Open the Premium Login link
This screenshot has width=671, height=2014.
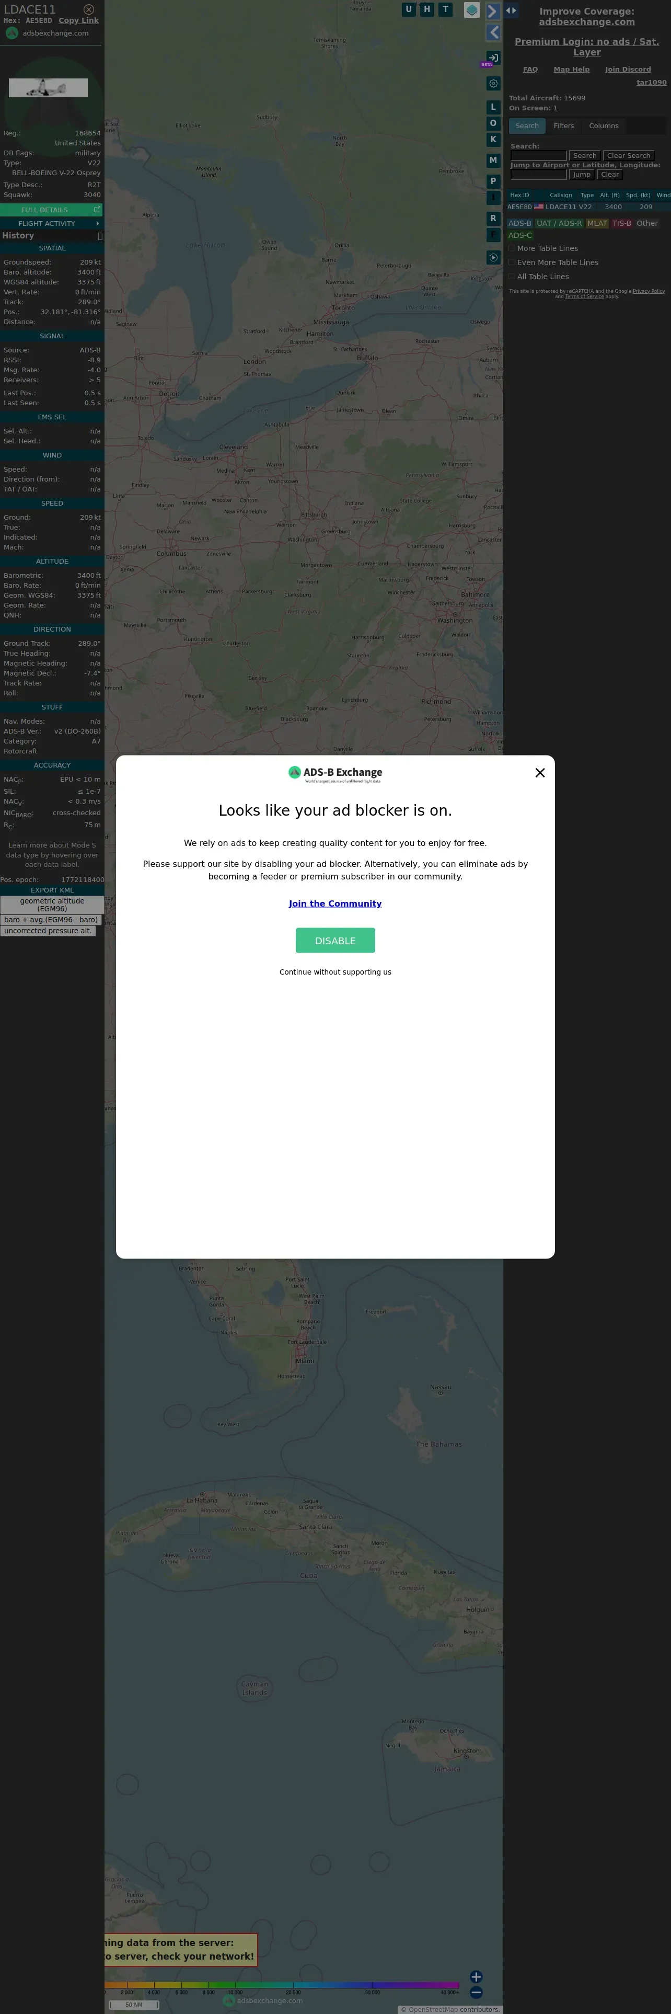(x=587, y=47)
